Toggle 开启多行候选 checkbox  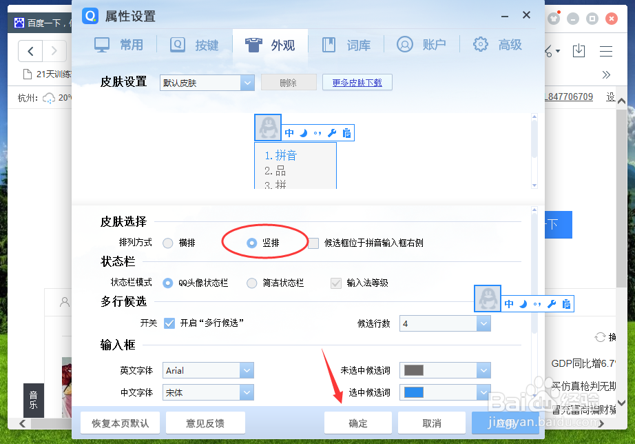(x=169, y=323)
